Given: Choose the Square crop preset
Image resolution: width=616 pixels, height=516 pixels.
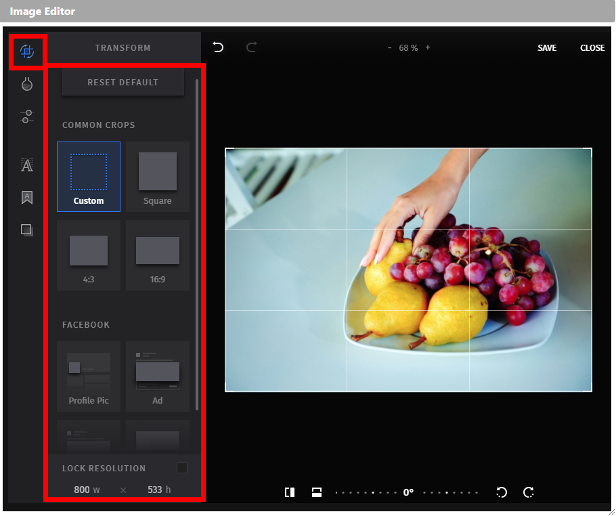Looking at the screenshot, I should (x=158, y=177).
